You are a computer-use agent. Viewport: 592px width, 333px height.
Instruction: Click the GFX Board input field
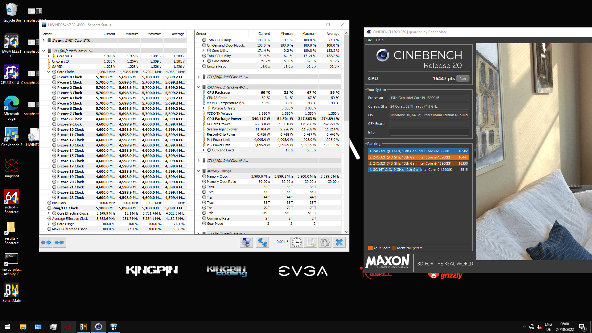[429, 124]
